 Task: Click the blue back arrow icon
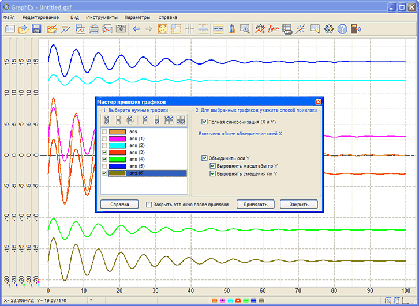(136, 29)
